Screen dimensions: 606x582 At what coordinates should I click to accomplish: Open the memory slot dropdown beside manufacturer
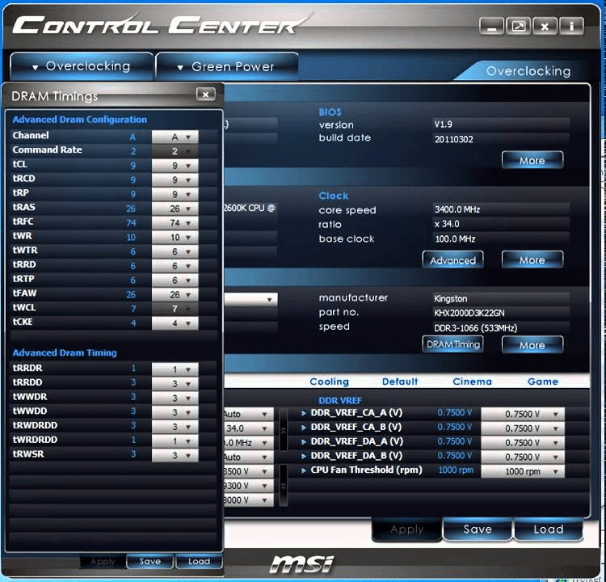(x=250, y=299)
